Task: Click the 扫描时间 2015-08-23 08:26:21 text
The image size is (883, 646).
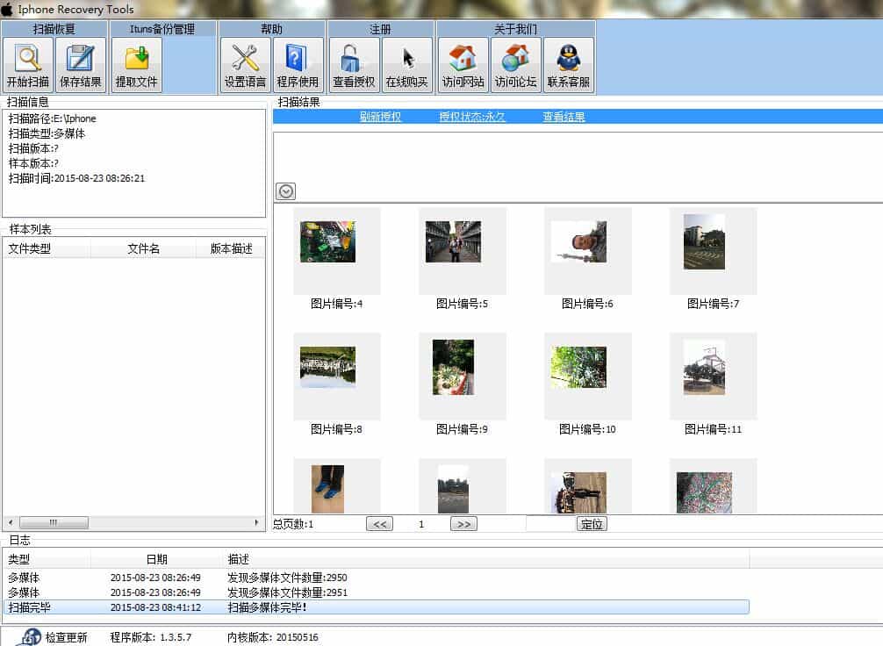Action: pos(76,178)
